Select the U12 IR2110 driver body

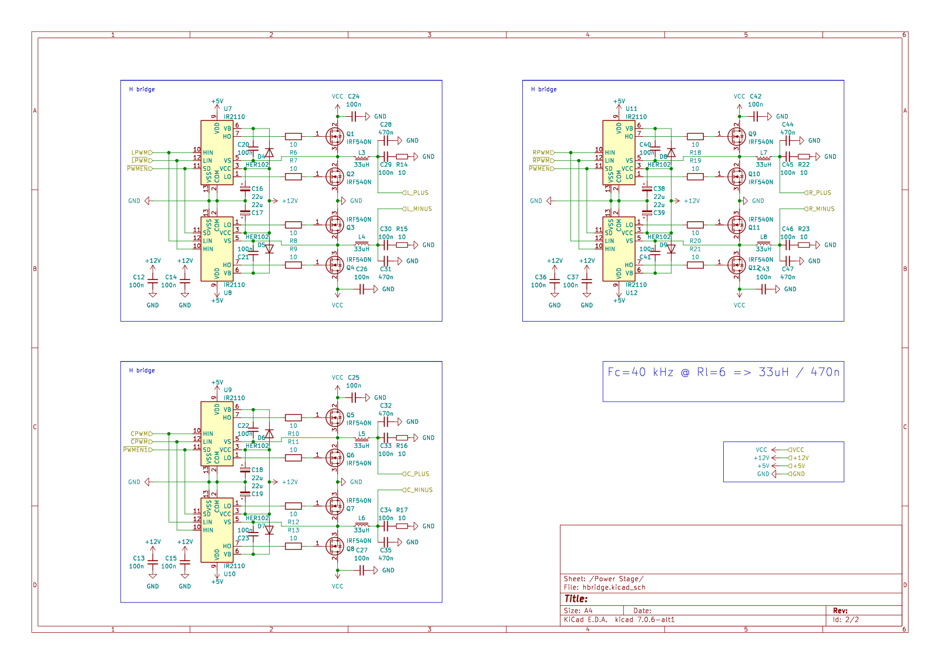click(x=619, y=249)
